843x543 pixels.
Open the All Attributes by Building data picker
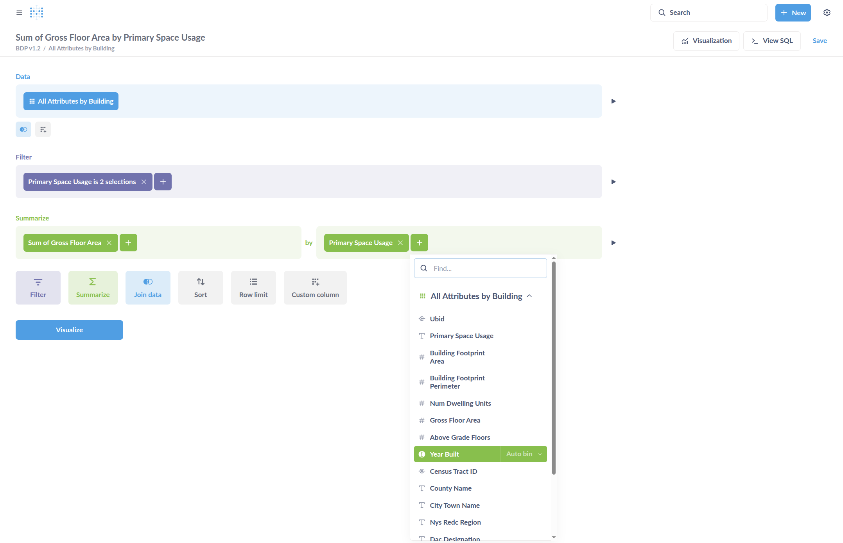click(x=71, y=101)
